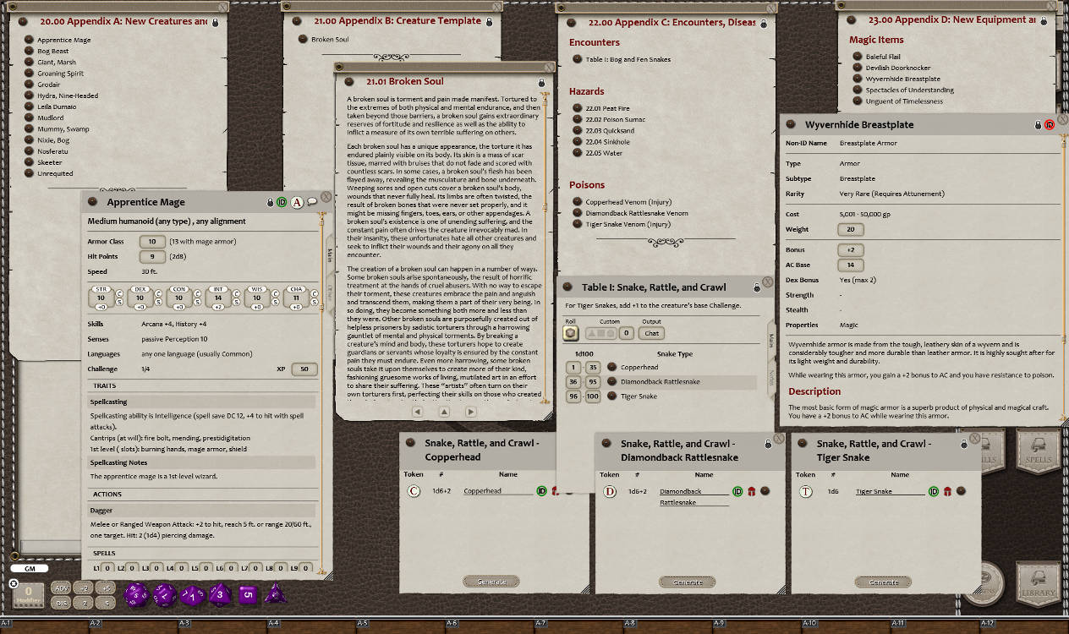Click the Modifier counter box
The height and width of the screenshot is (634, 1069).
tap(29, 594)
